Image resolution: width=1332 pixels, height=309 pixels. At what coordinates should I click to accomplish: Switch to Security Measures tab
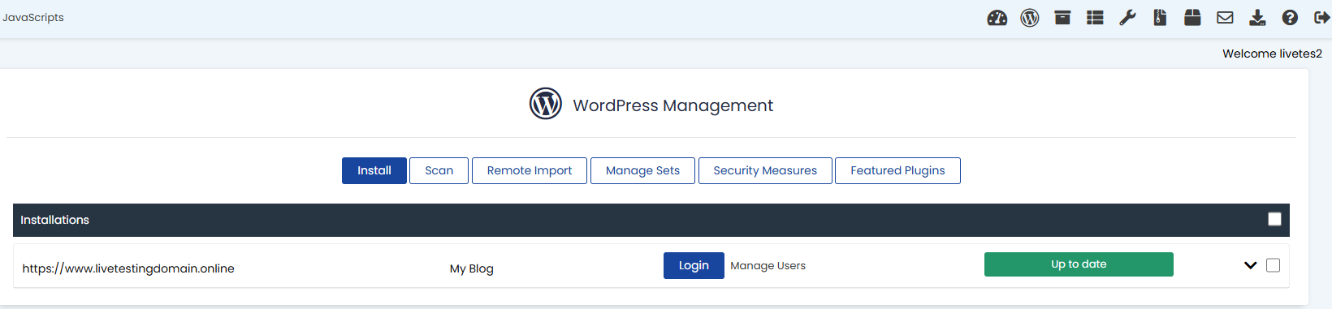tap(765, 170)
